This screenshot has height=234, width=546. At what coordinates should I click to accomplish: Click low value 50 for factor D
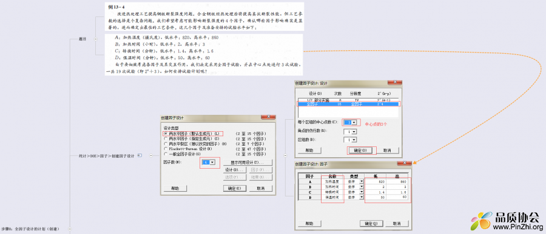[376, 197]
